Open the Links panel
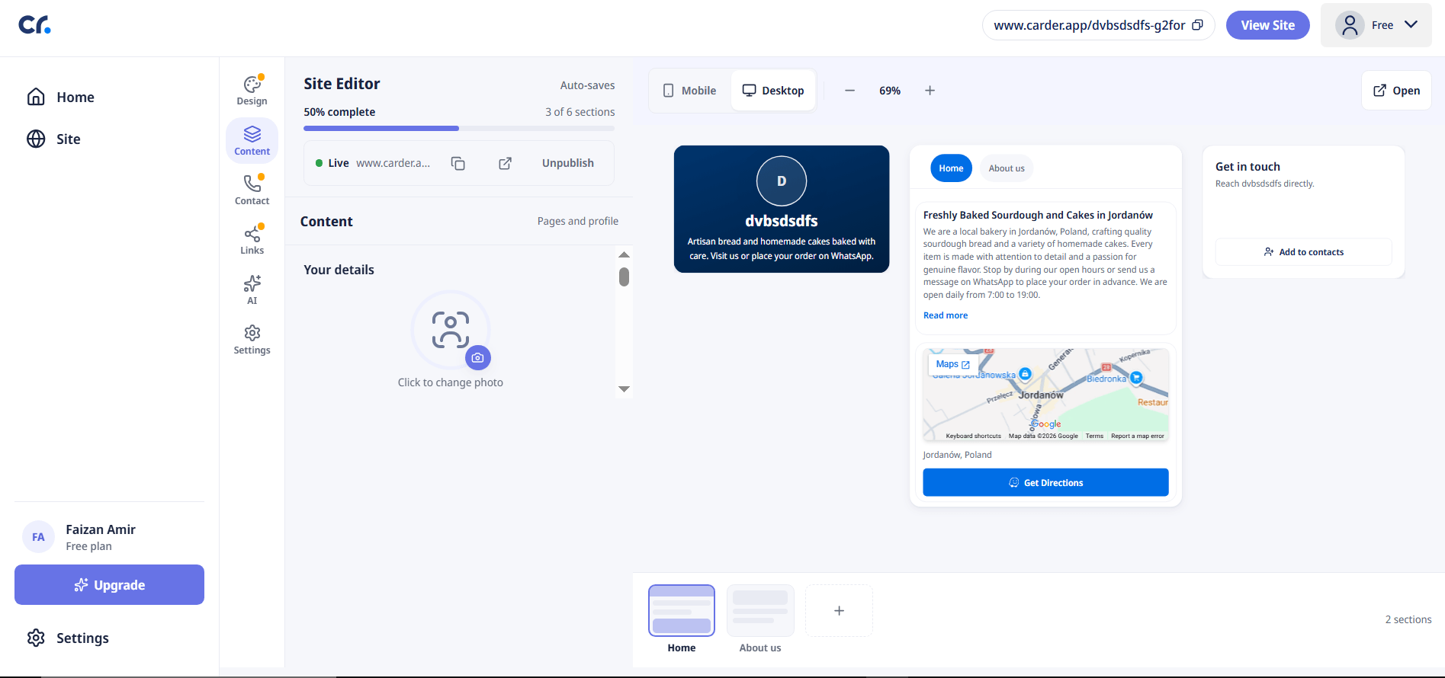Image resolution: width=1445 pixels, height=678 pixels. click(252, 240)
